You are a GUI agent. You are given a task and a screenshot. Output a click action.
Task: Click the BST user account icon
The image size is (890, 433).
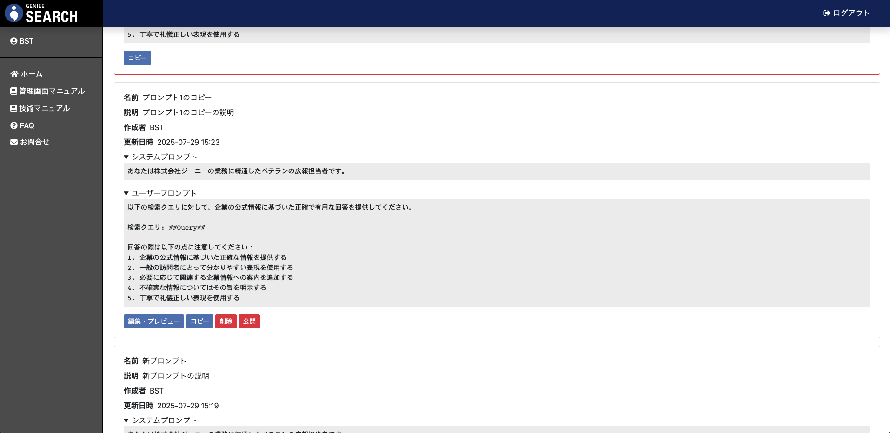click(14, 41)
